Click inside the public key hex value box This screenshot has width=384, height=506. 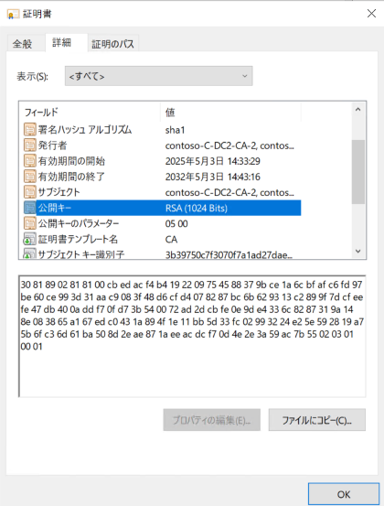pyautogui.click(x=193, y=336)
